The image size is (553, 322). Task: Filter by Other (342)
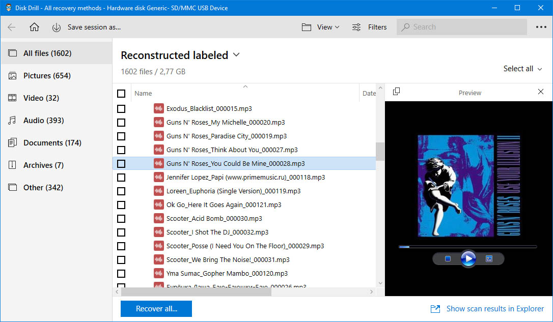pos(57,187)
